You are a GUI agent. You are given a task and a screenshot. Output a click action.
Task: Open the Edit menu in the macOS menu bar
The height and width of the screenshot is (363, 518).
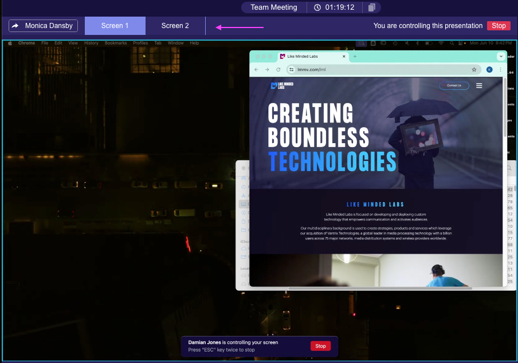(x=58, y=43)
